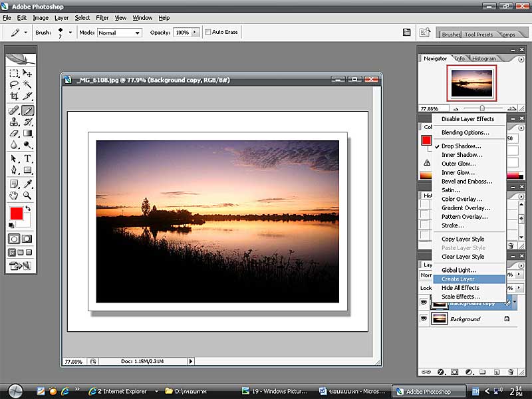Switch to Standard Mode editing
Image resolution: width=532 pixels, height=399 pixels.
pyautogui.click(x=14, y=239)
